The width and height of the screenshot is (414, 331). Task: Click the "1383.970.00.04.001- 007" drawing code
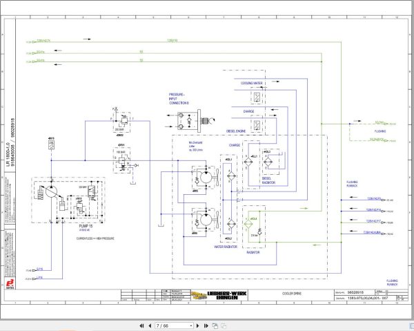coord(368,299)
